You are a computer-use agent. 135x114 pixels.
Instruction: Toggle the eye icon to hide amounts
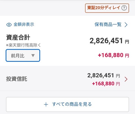point(9,25)
